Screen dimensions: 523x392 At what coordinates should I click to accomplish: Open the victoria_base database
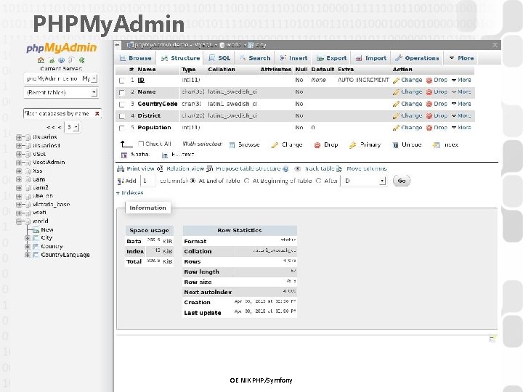(52, 205)
